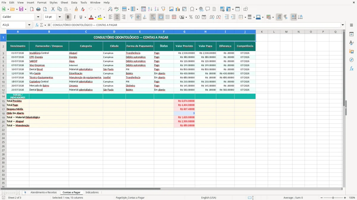Open the Tools menu
Screen dimensions: 357x200
coord(84,2)
